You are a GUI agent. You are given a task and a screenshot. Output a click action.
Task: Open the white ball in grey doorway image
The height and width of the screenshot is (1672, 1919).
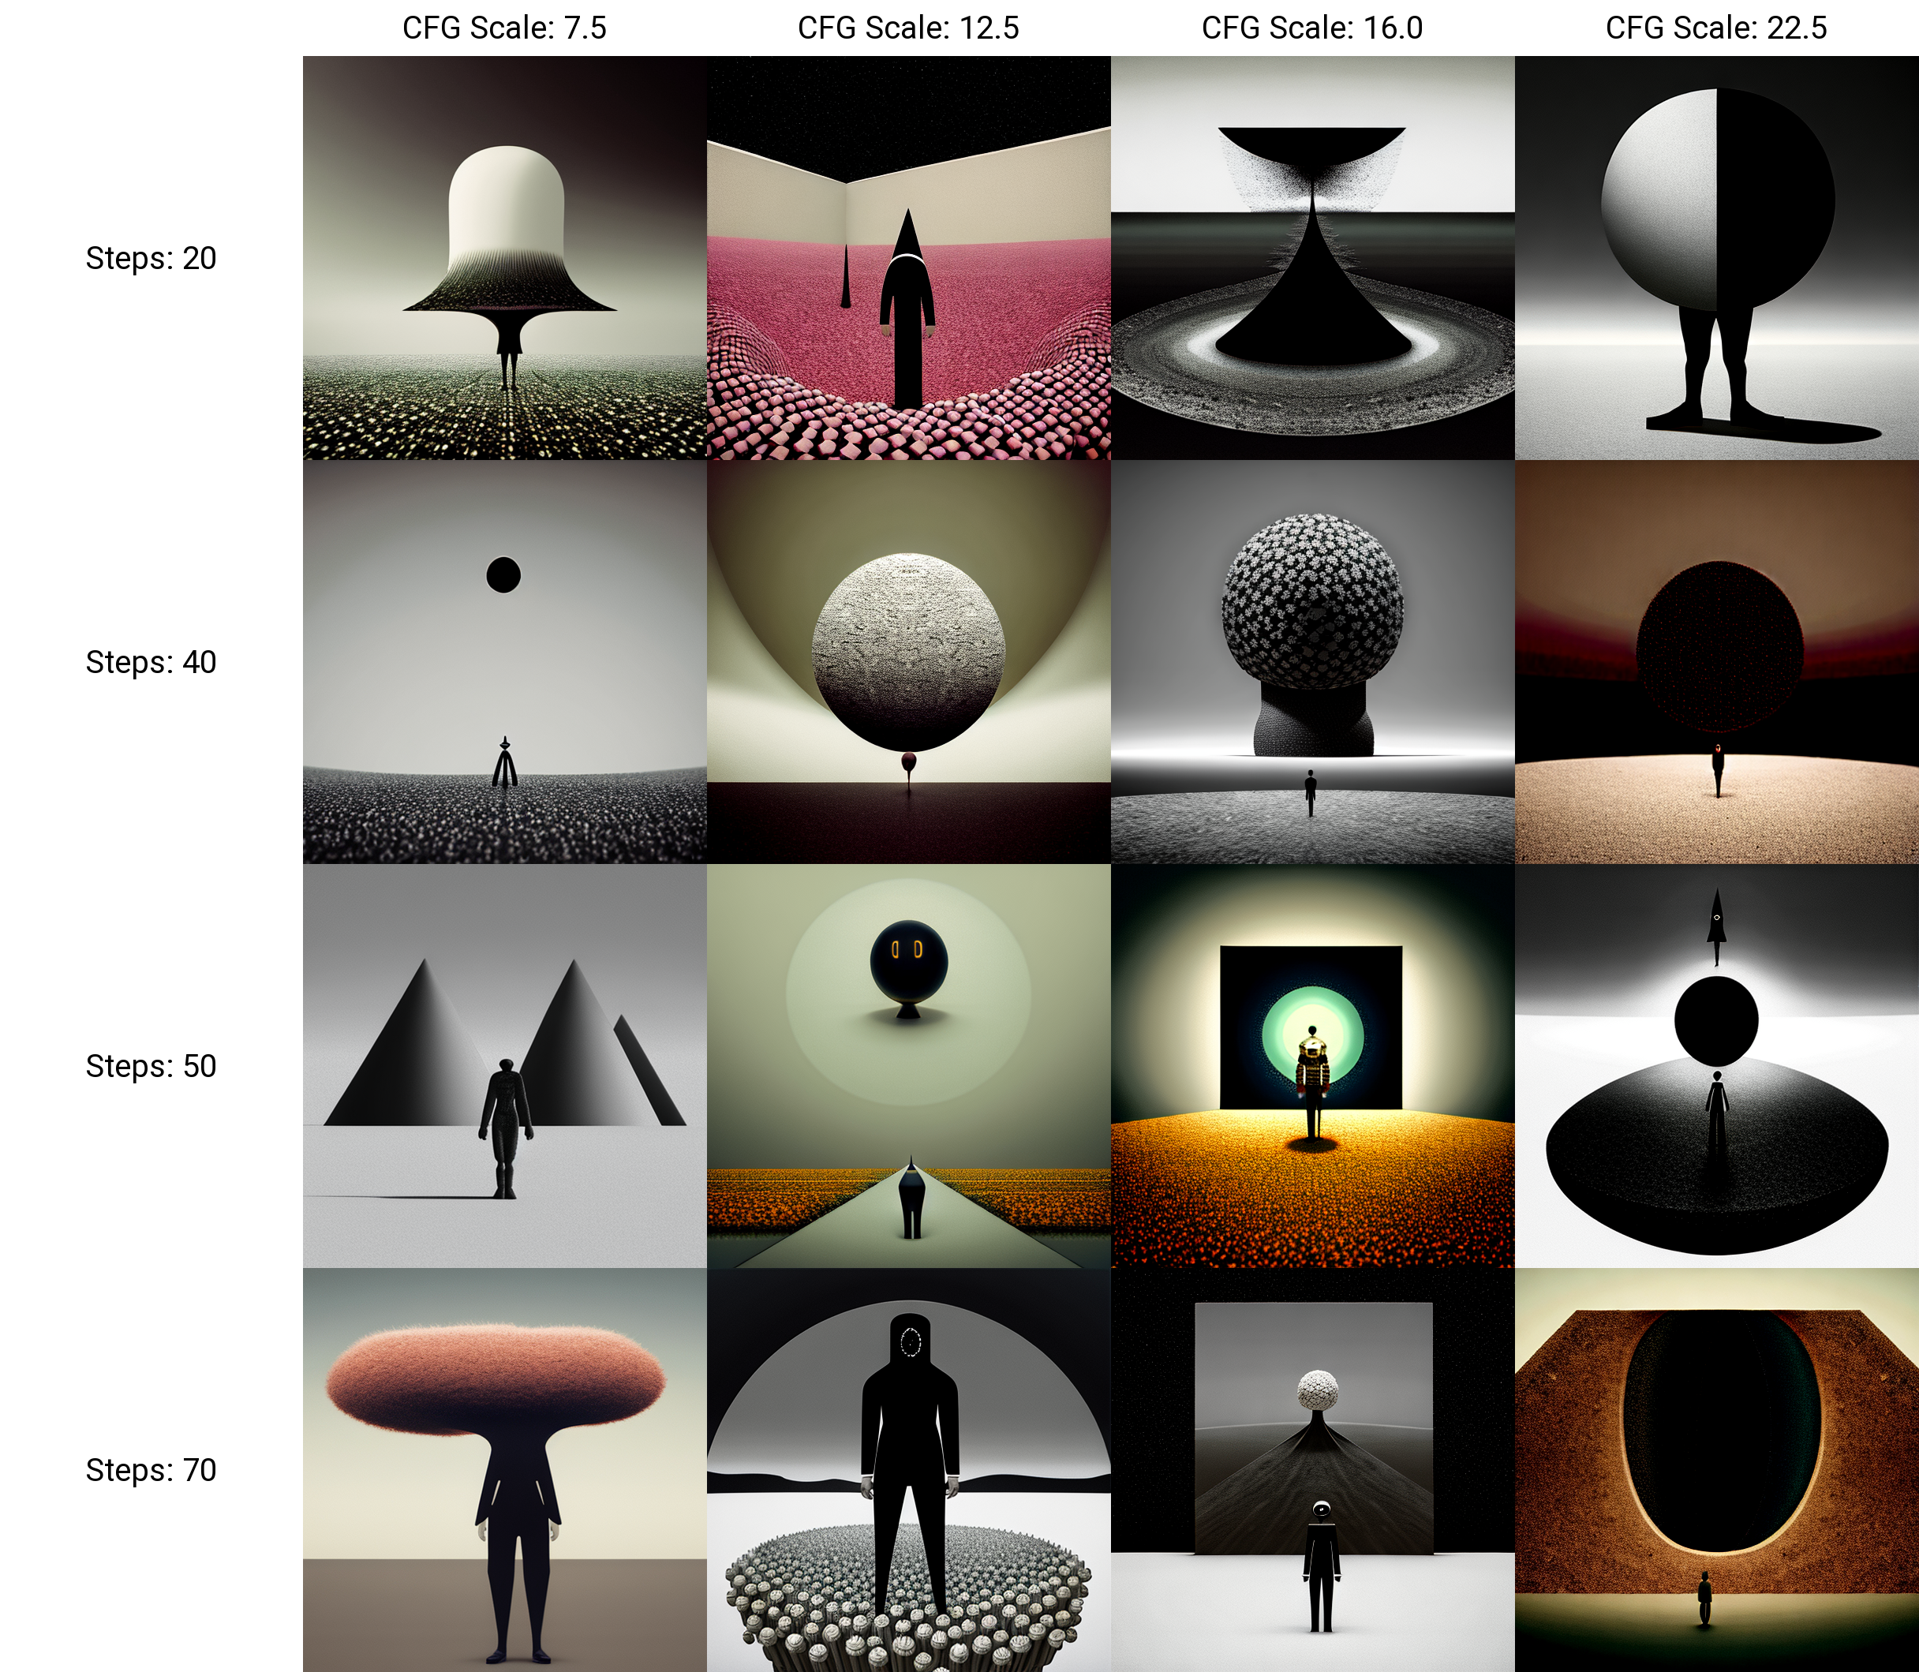[1311, 1469]
